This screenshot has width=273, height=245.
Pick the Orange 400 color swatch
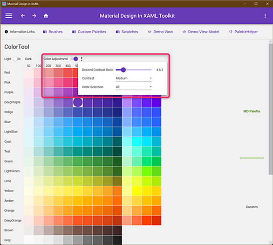(x=68, y=210)
